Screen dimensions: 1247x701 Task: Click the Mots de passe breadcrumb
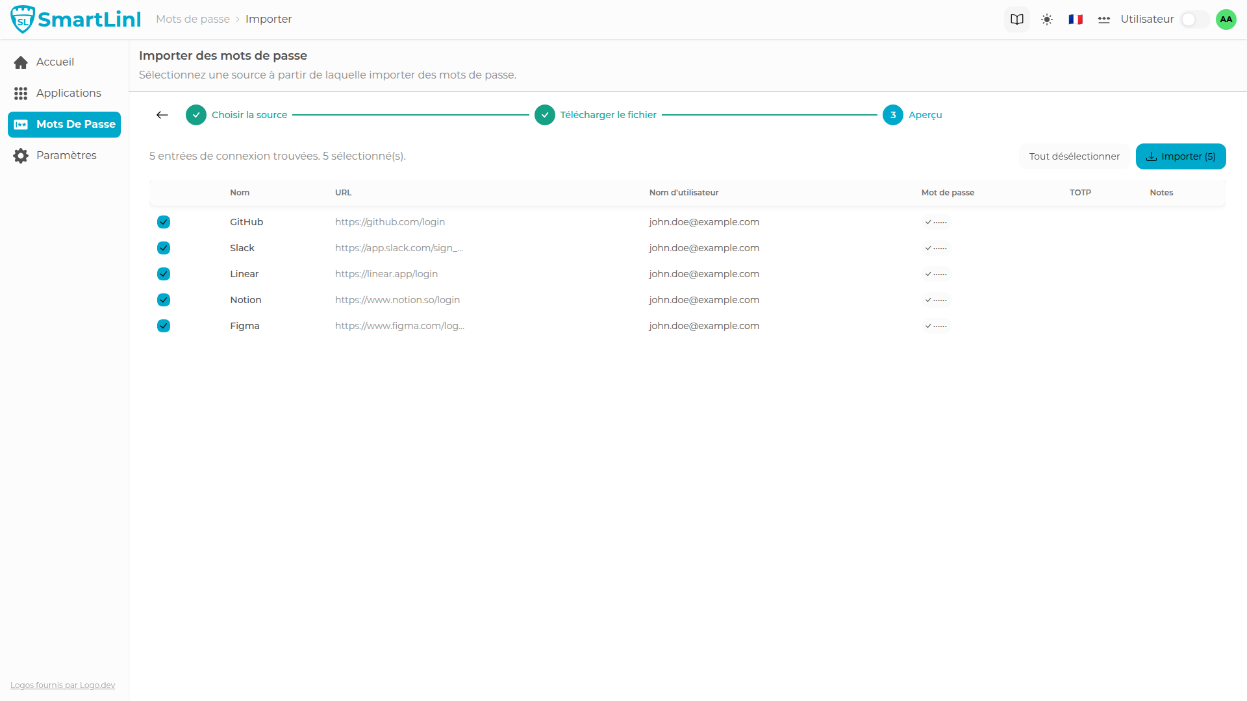coord(192,19)
